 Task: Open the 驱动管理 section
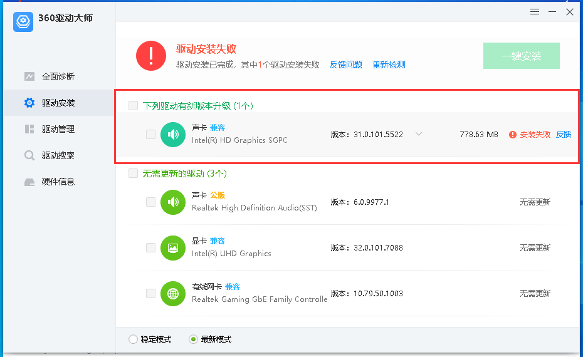[x=59, y=129]
